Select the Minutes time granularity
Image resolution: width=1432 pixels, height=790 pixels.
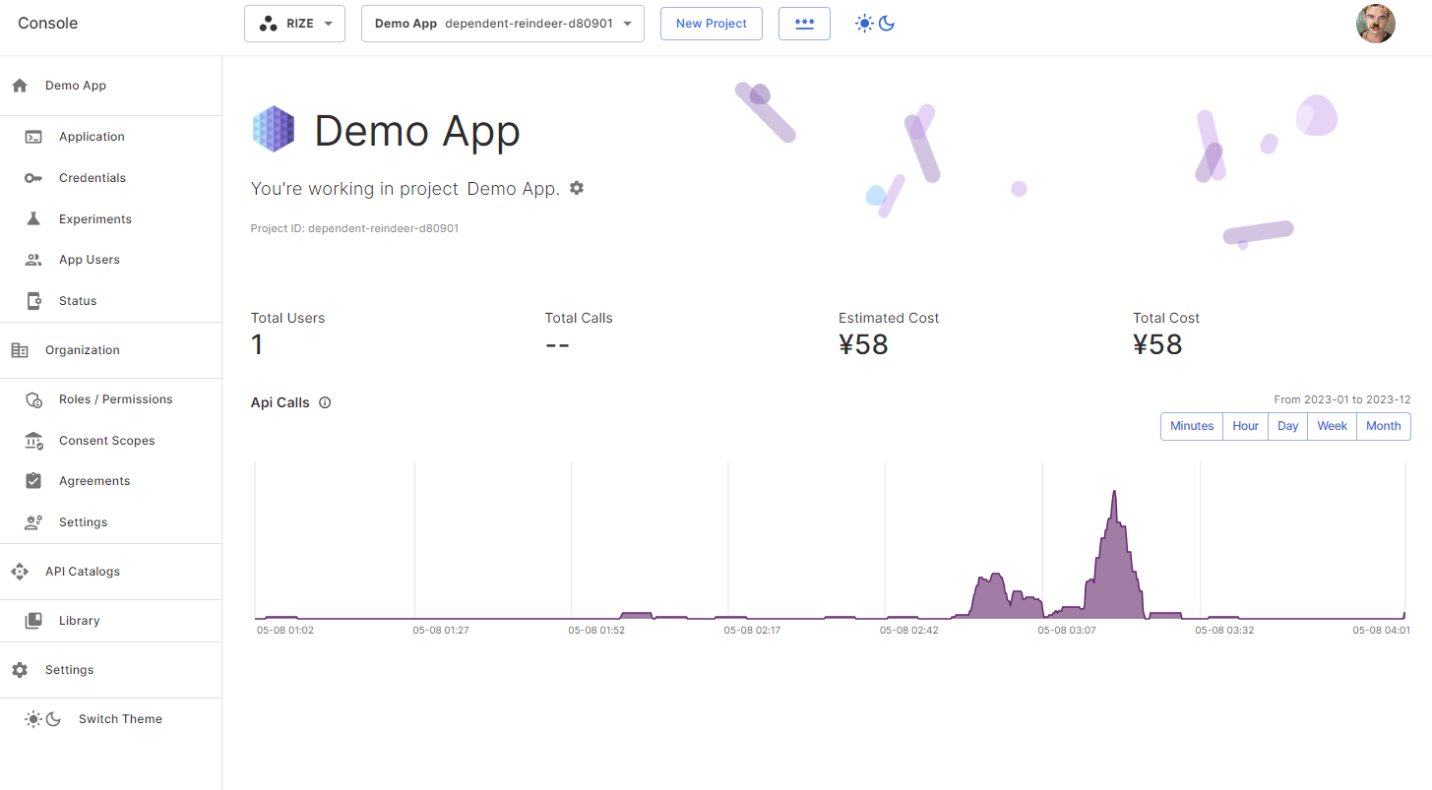[1192, 426]
